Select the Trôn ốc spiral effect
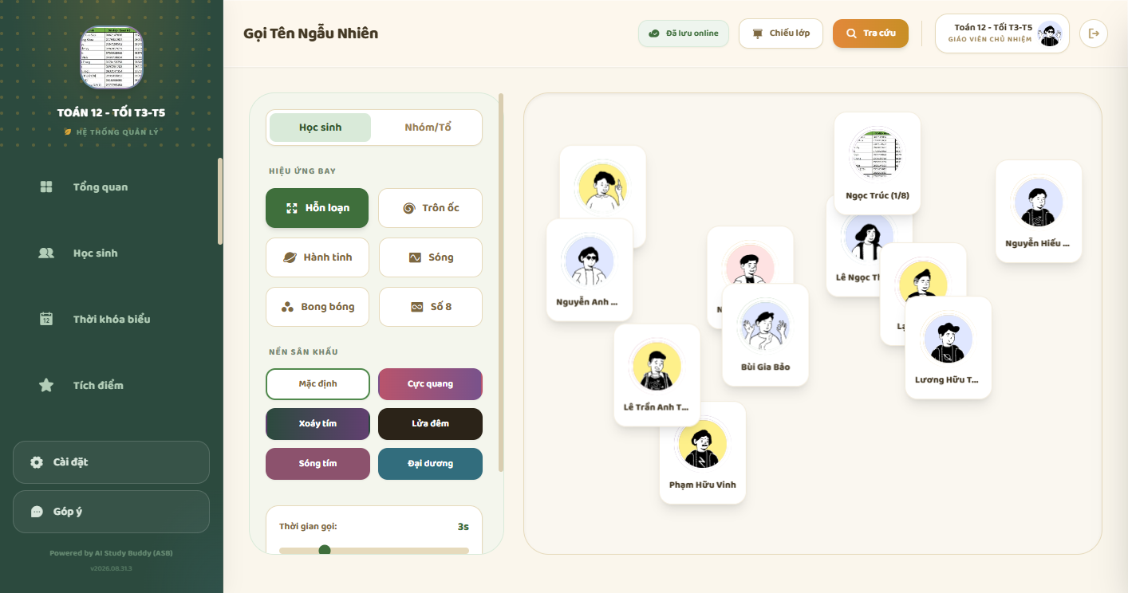 pyautogui.click(x=430, y=208)
